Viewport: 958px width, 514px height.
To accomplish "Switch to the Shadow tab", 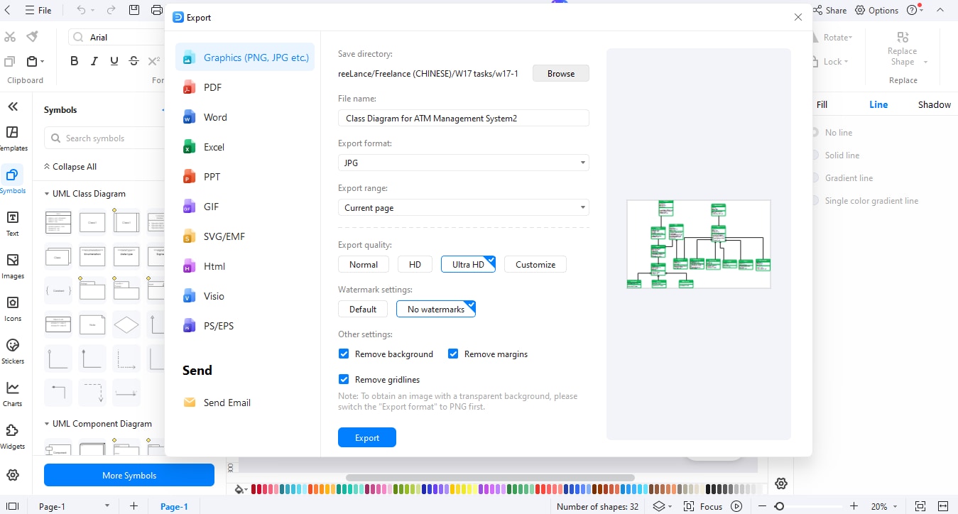I will (x=934, y=104).
